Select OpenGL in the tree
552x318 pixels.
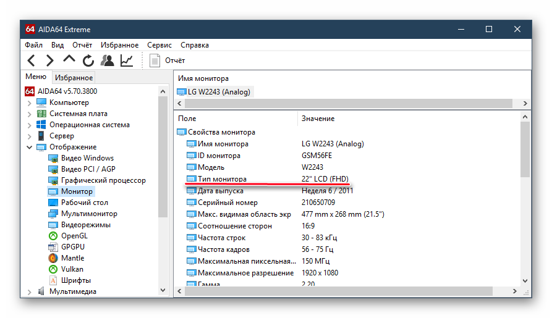[x=74, y=236]
